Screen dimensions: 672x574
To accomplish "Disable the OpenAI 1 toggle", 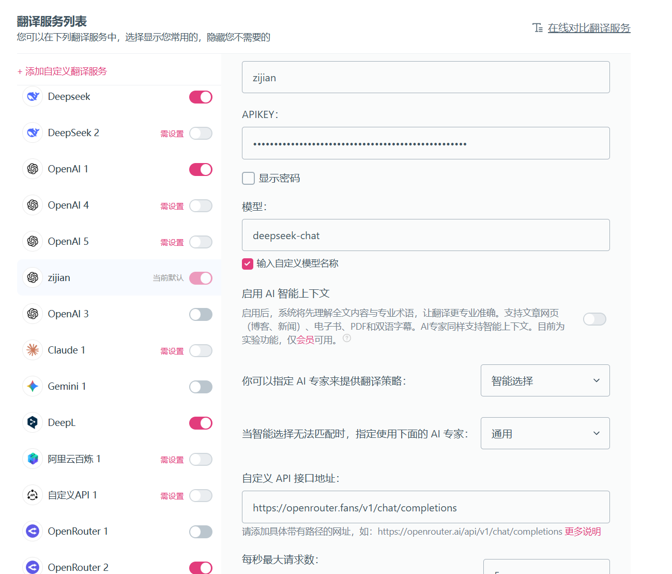I will pyautogui.click(x=201, y=169).
